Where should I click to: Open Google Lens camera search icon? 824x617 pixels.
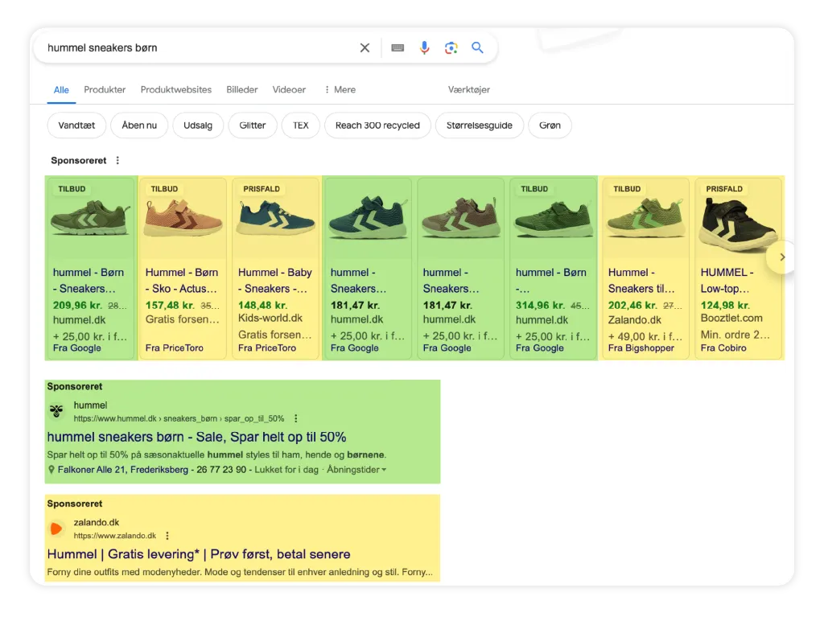tap(451, 47)
